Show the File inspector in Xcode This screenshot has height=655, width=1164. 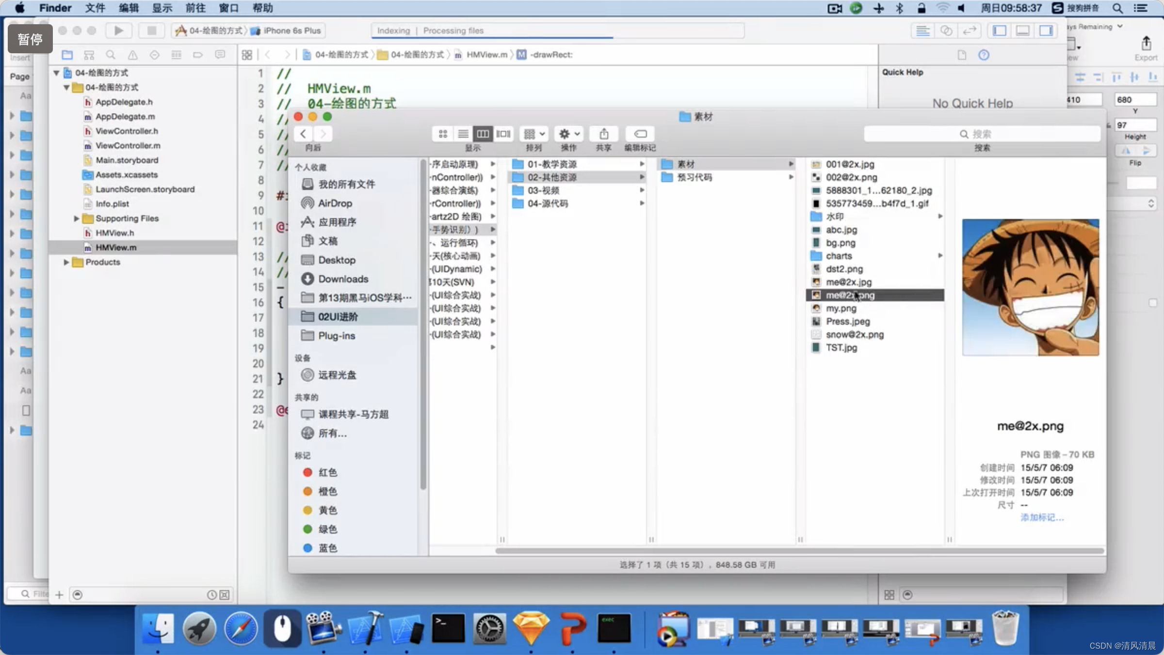(962, 55)
